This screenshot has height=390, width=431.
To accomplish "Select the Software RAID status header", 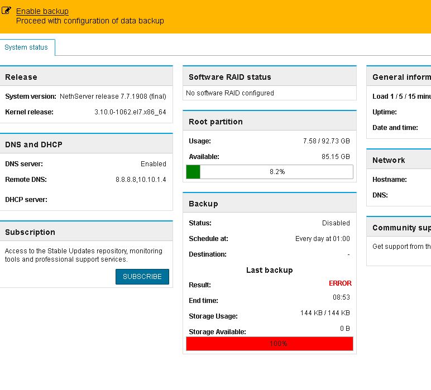I will click(x=269, y=77).
